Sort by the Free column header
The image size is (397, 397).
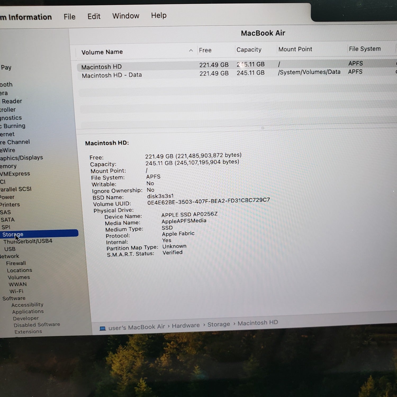205,50
